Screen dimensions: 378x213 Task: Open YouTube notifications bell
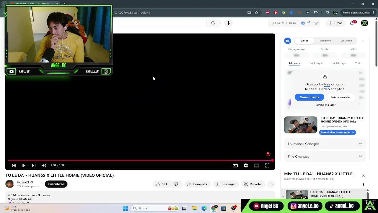pyautogui.click(x=352, y=23)
